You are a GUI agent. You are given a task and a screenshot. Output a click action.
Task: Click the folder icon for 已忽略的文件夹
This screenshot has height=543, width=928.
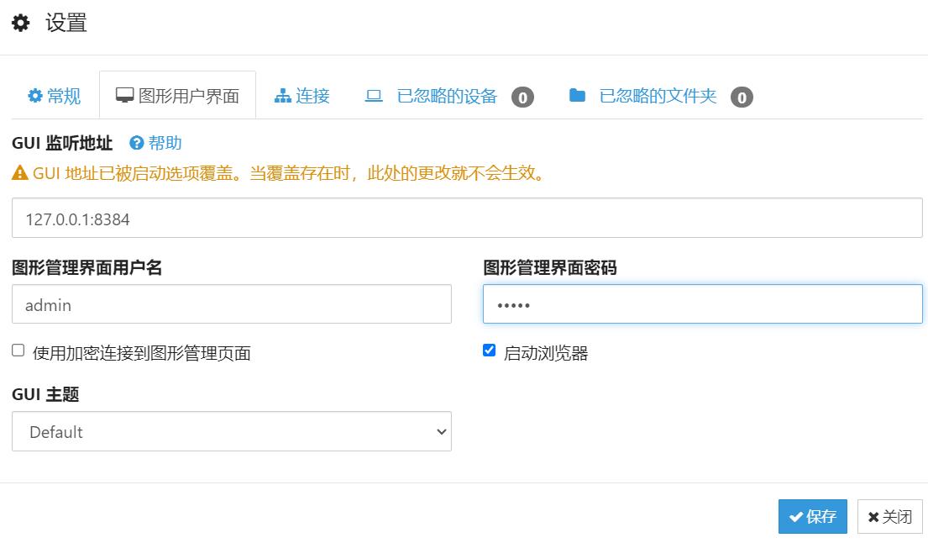pyautogui.click(x=577, y=95)
